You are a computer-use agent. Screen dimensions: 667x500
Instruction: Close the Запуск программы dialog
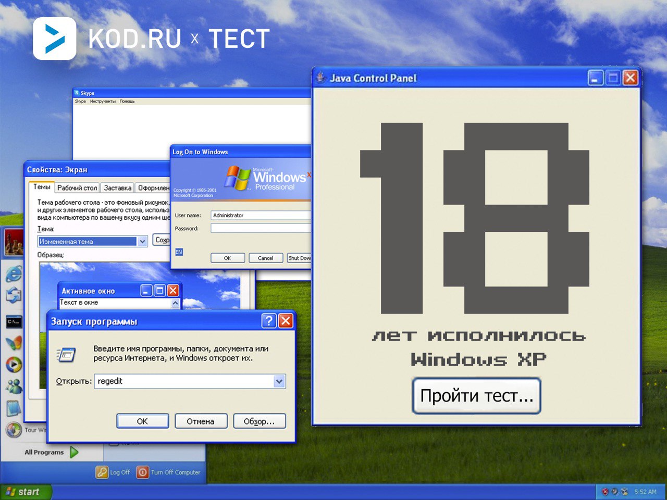pos(286,321)
